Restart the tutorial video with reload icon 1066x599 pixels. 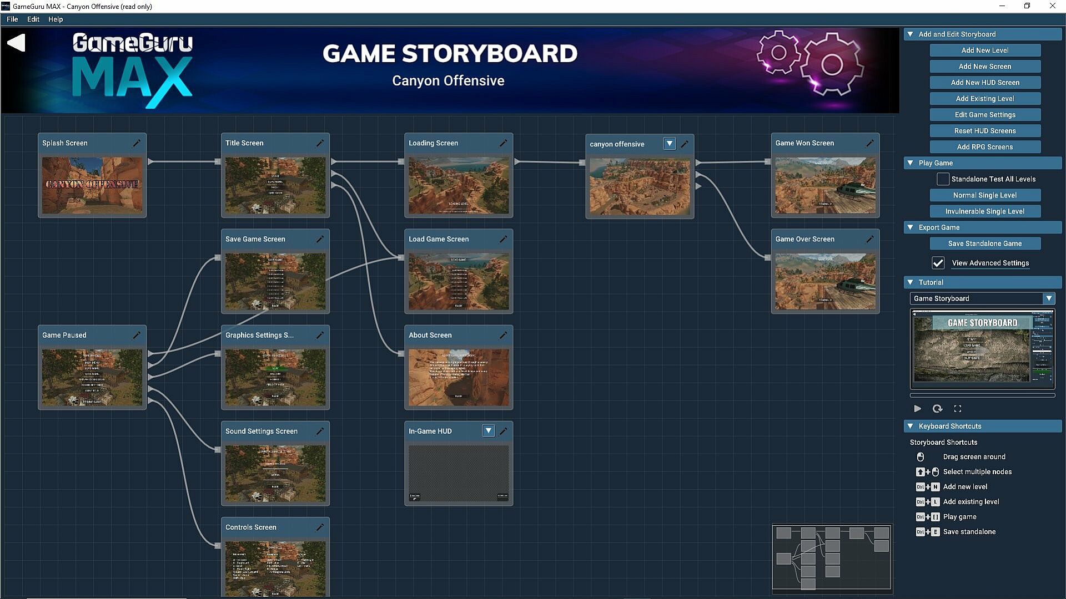click(x=937, y=409)
